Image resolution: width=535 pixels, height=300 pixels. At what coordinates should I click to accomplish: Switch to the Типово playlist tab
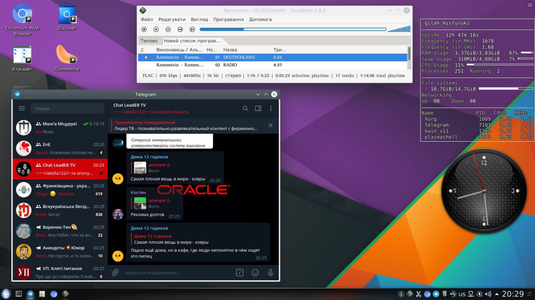click(149, 41)
